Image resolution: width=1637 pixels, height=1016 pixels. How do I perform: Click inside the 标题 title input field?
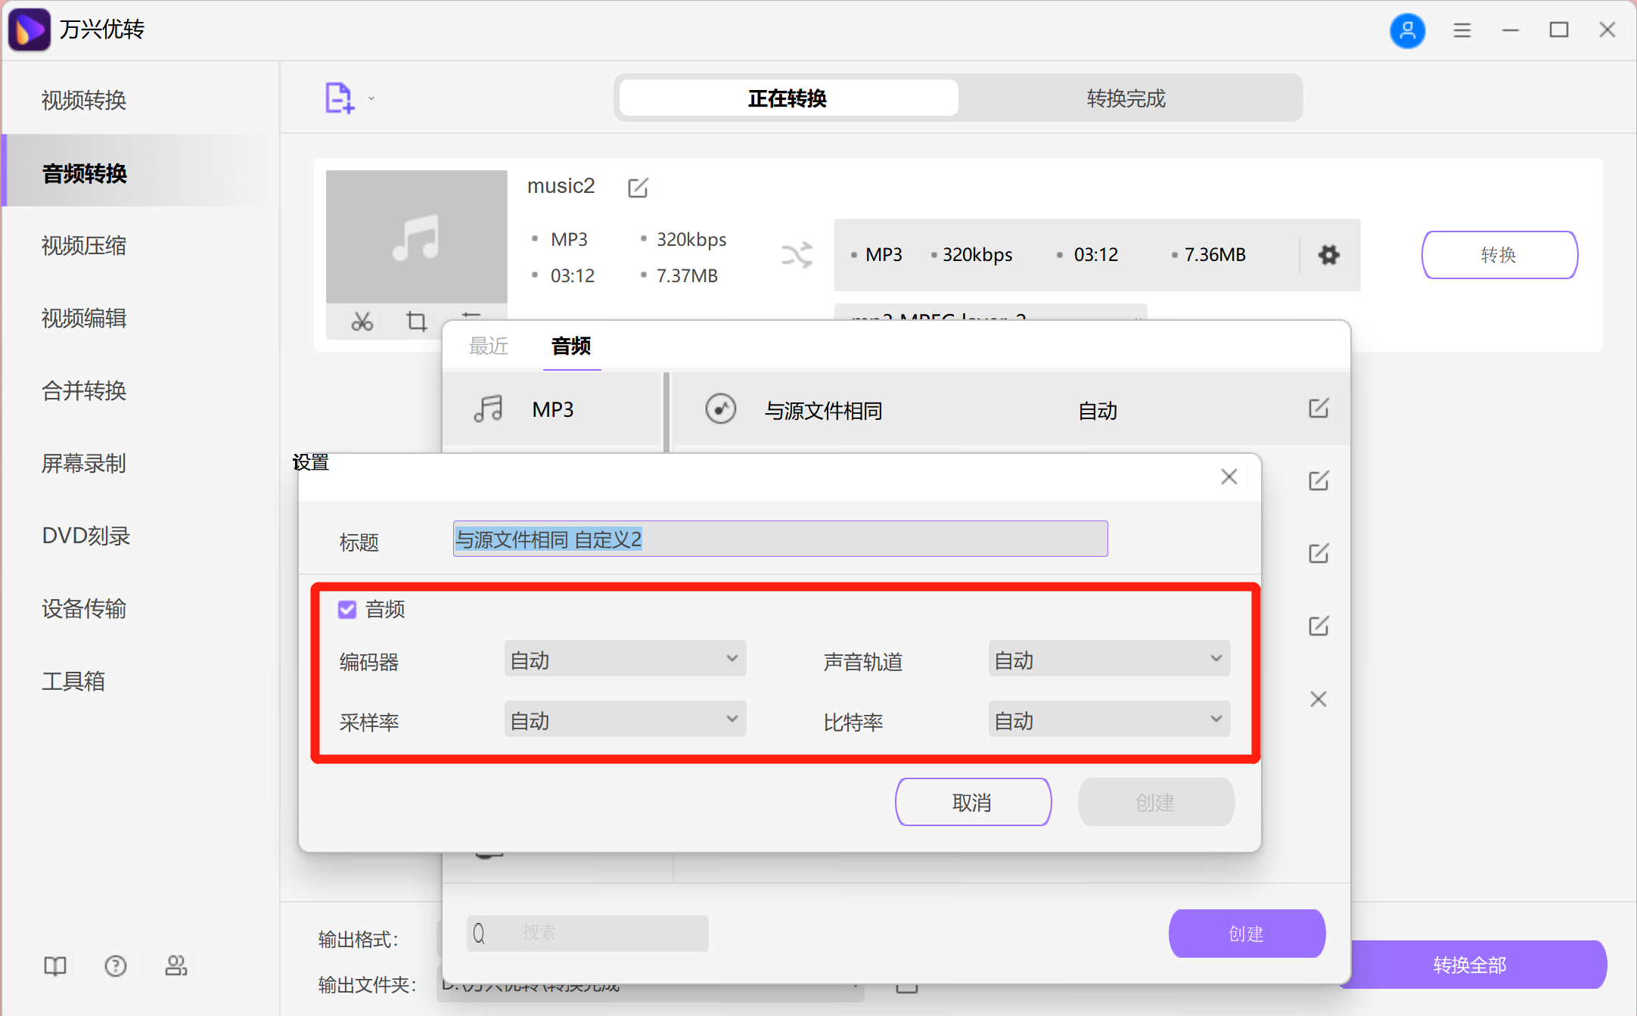point(780,539)
